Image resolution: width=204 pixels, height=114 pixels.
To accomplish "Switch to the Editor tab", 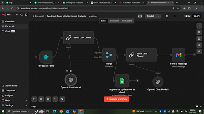I will (104, 21).
